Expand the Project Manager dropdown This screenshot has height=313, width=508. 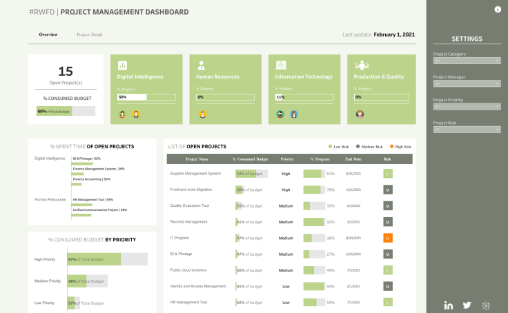(x=467, y=83)
